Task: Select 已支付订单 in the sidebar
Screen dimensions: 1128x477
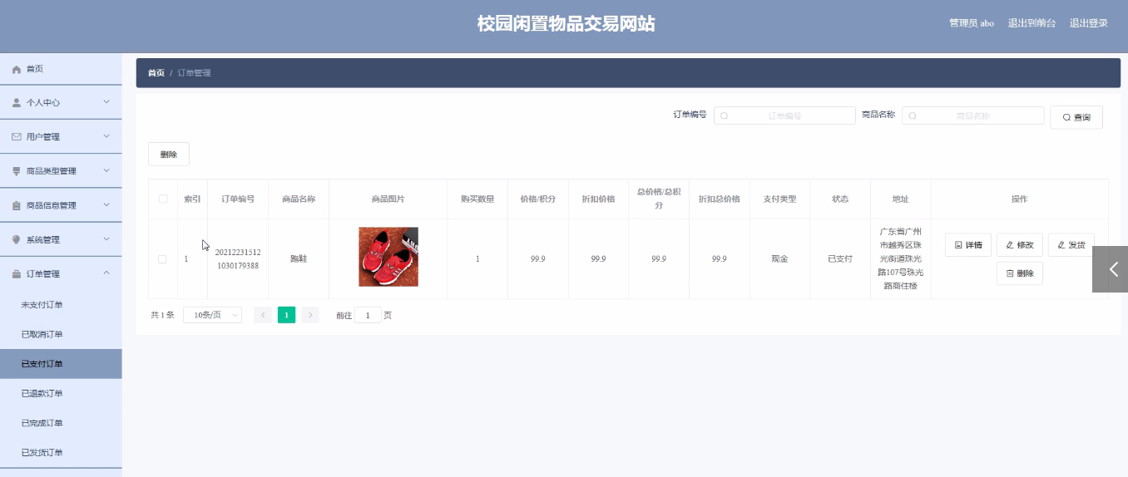Action: click(61, 364)
